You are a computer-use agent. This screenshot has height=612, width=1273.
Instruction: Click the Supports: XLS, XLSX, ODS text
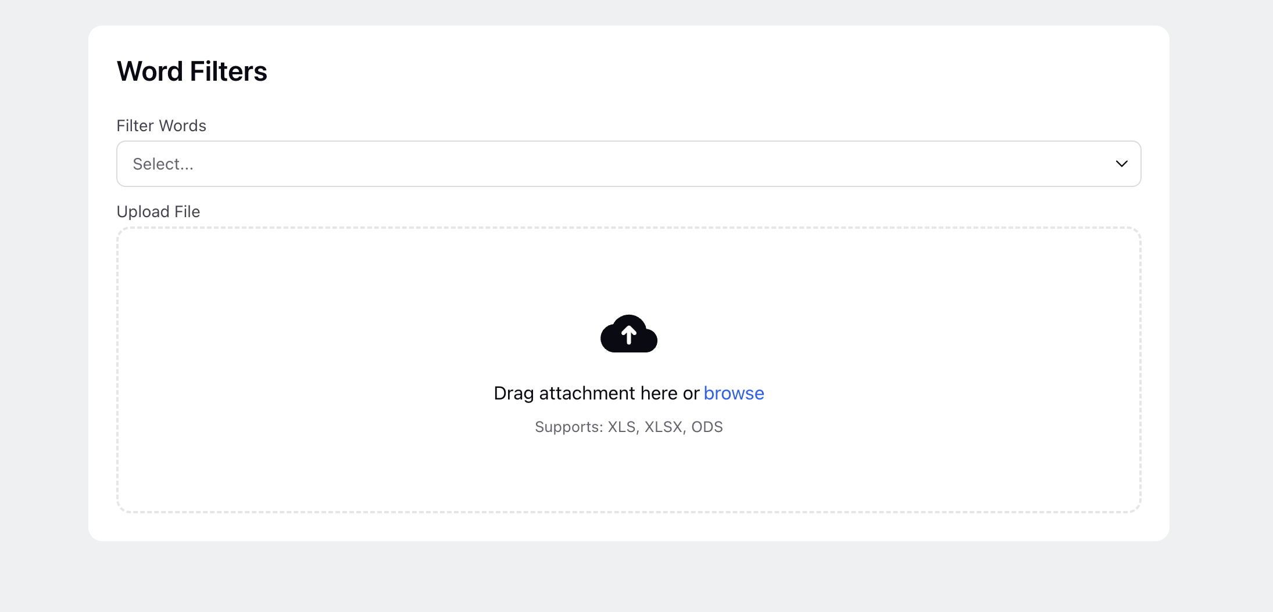coord(629,427)
